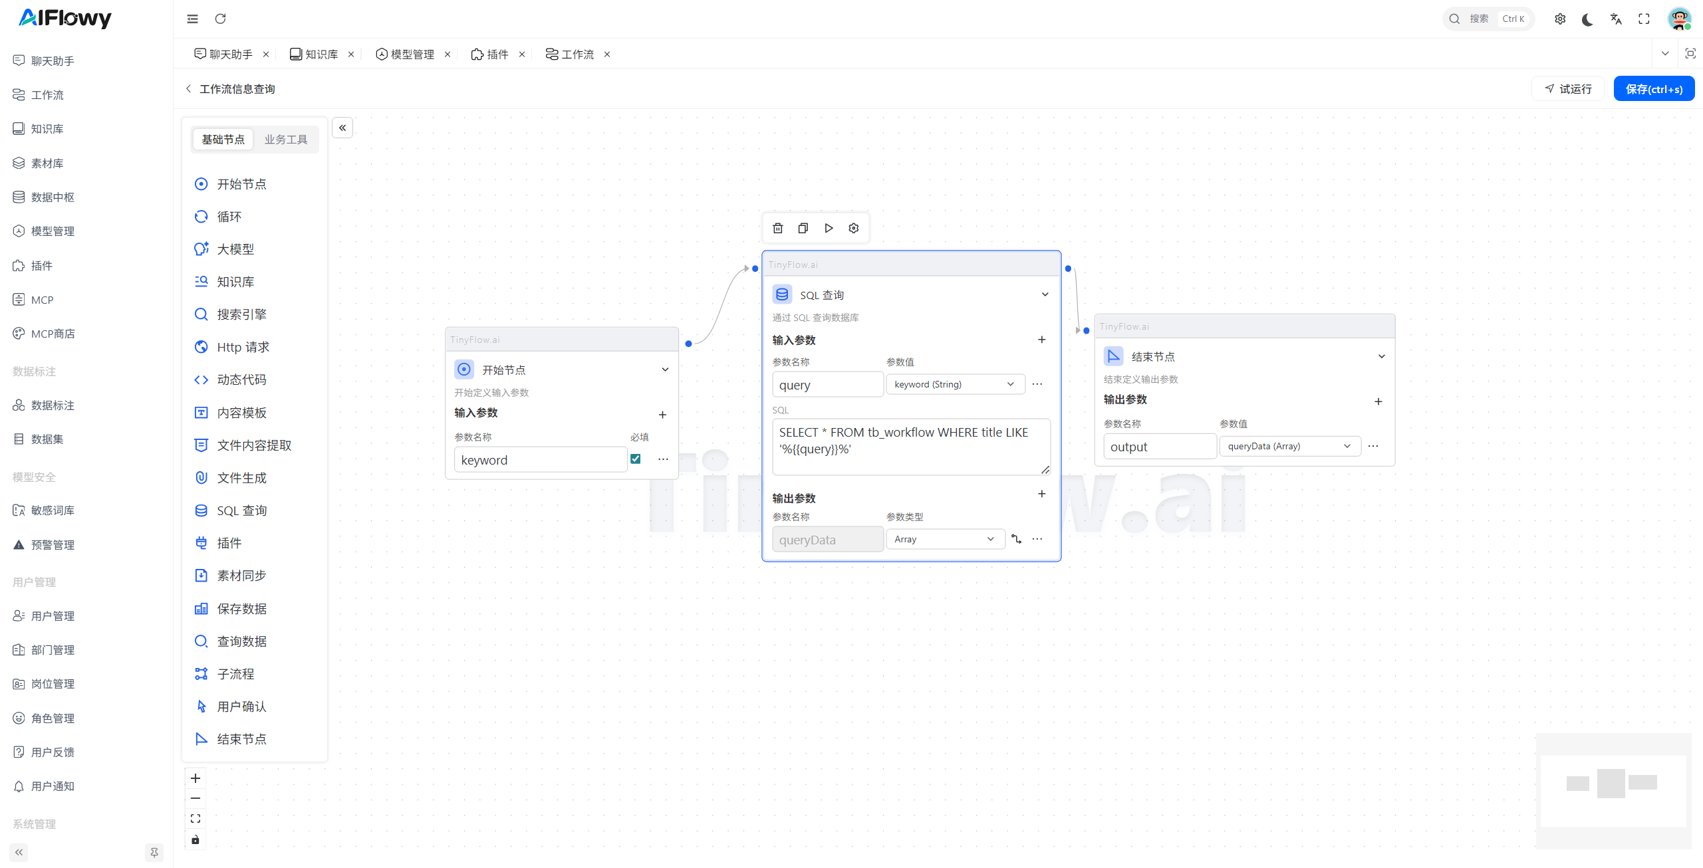Delete the SQL node via trash icon
This screenshot has width=1703, height=868.
(x=777, y=227)
